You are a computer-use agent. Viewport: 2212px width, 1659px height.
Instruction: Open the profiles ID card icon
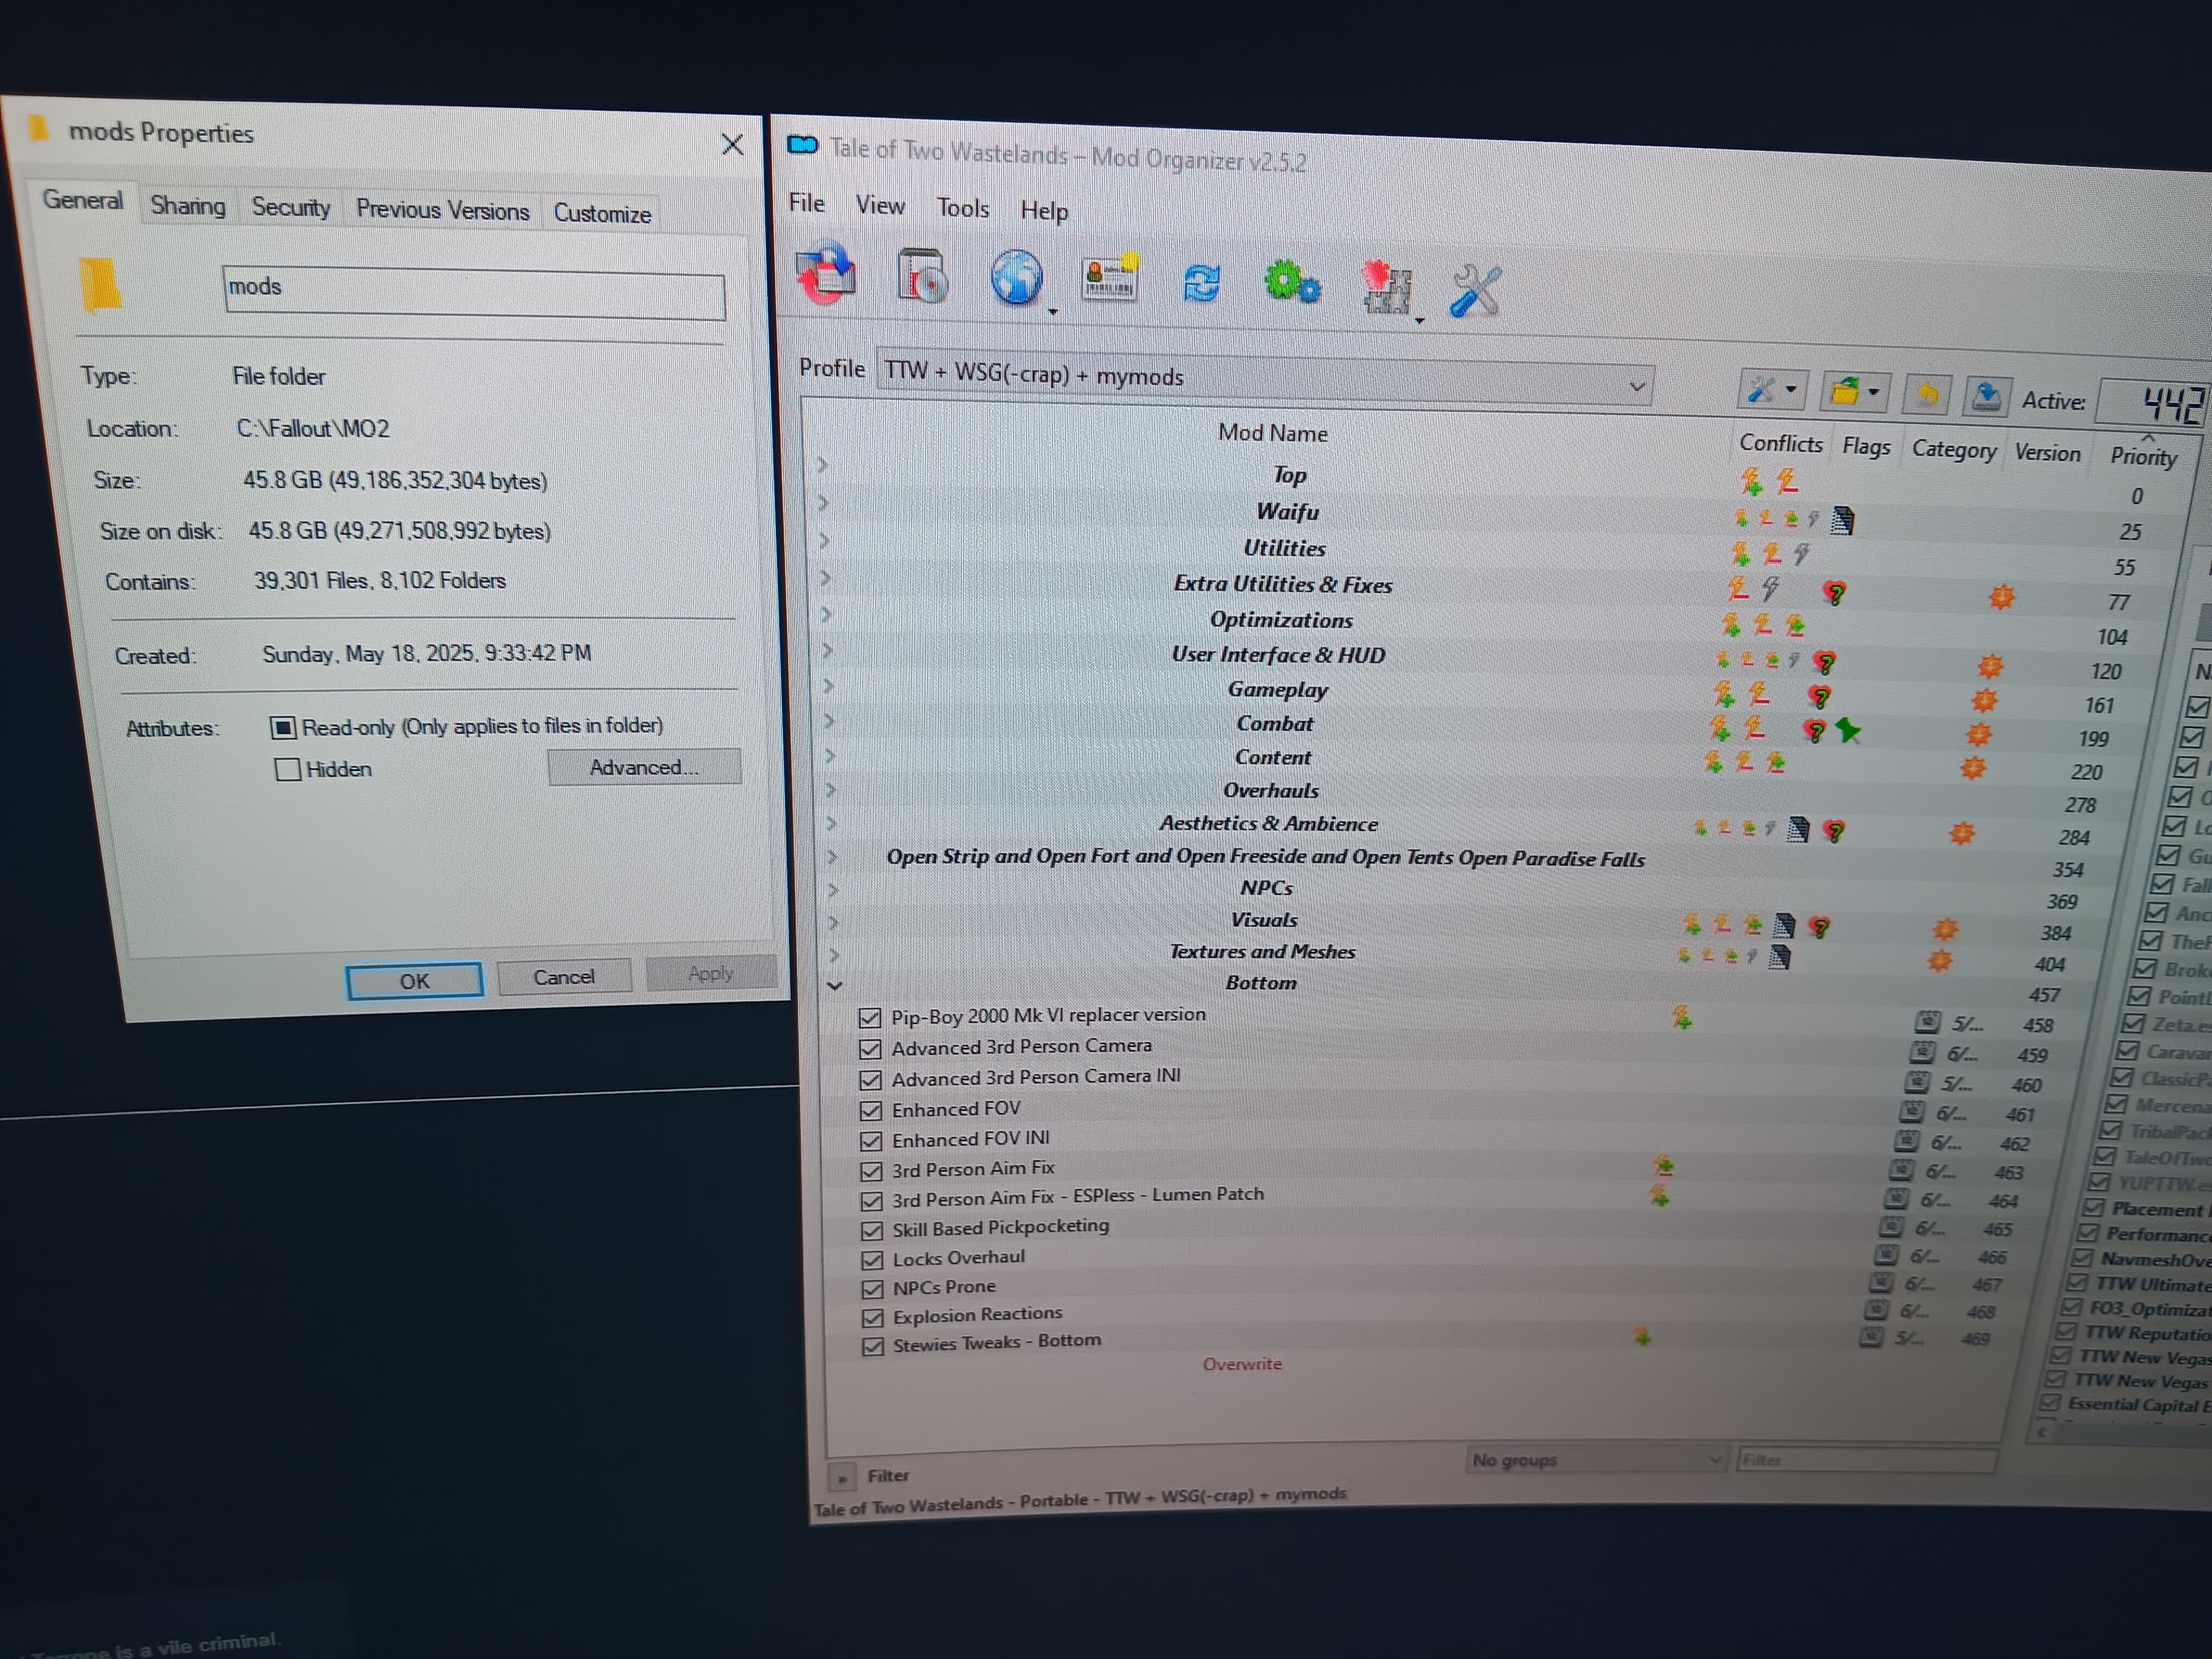point(1110,278)
